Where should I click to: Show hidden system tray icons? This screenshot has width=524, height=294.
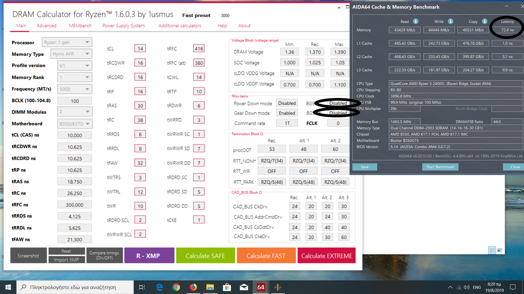pos(450,287)
